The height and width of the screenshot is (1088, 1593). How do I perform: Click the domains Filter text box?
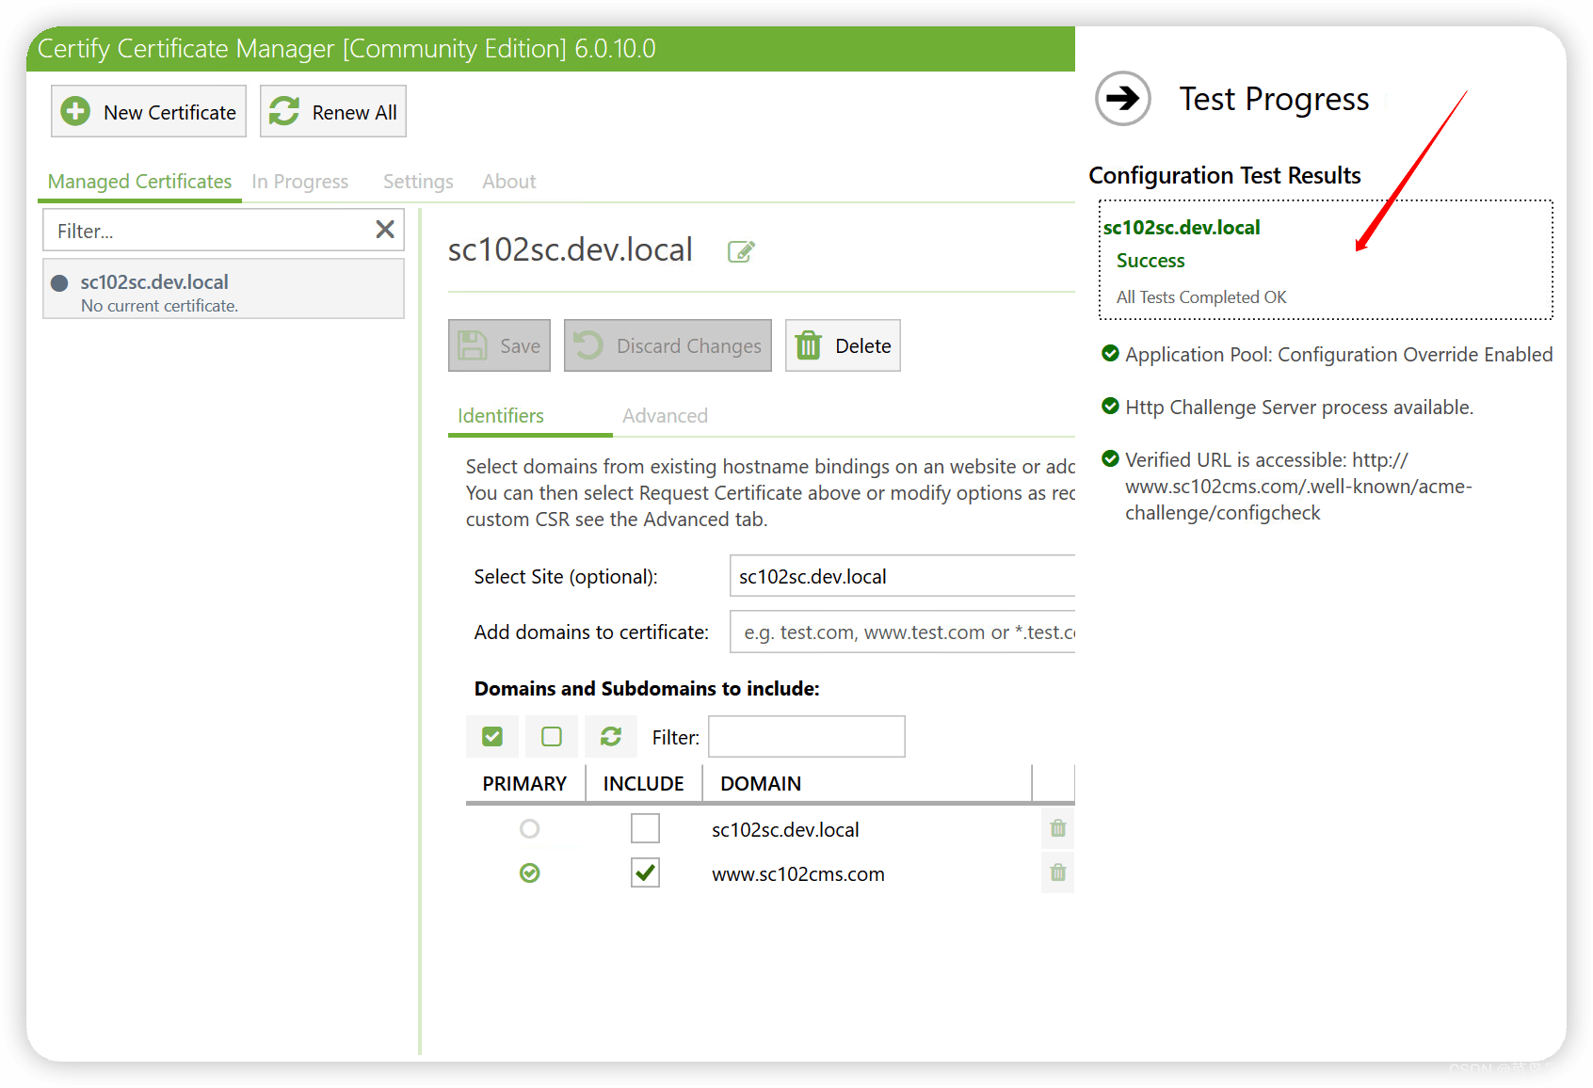(807, 736)
